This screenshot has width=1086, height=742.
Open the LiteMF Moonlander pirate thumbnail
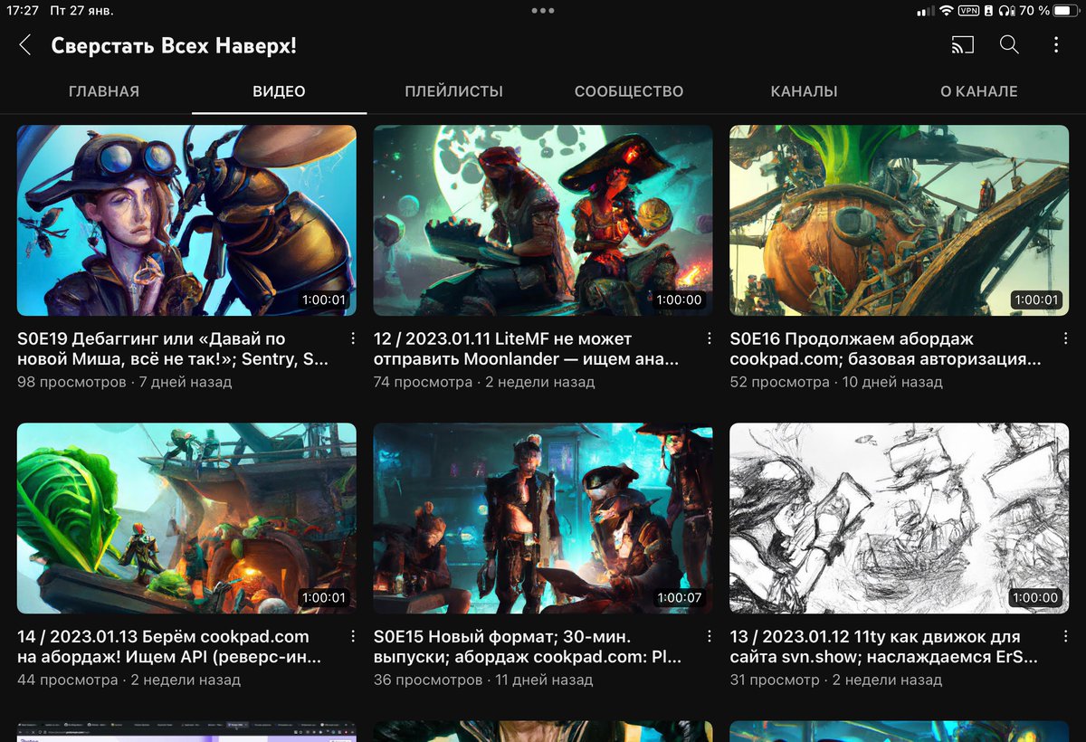click(543, 220)
